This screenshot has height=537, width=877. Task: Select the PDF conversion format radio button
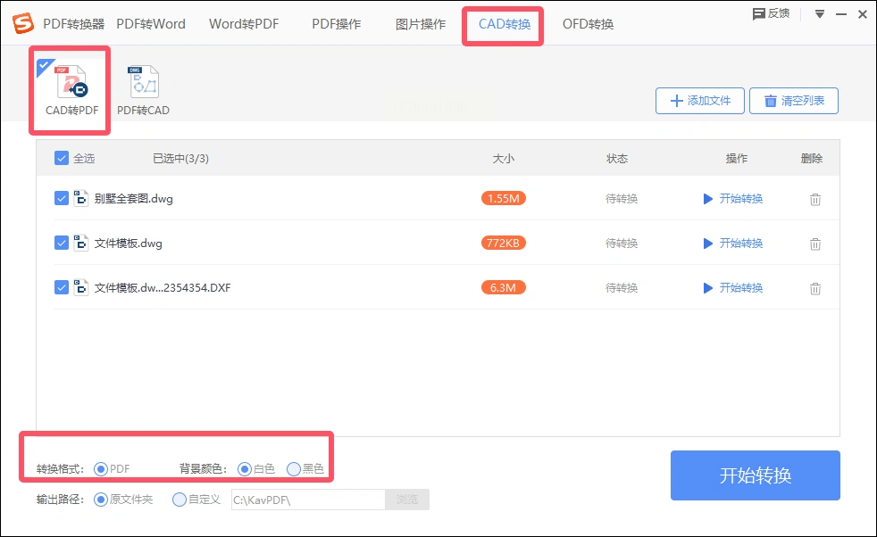[101, 469]
